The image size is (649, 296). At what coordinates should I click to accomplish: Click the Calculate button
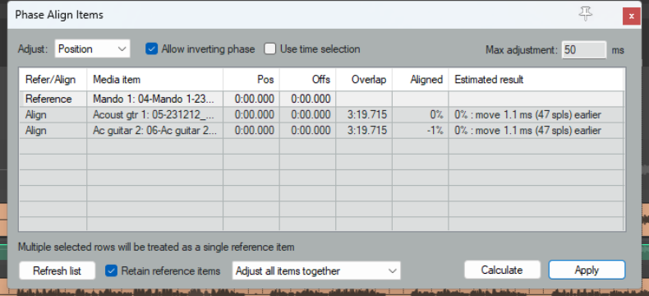coord(502,270)
